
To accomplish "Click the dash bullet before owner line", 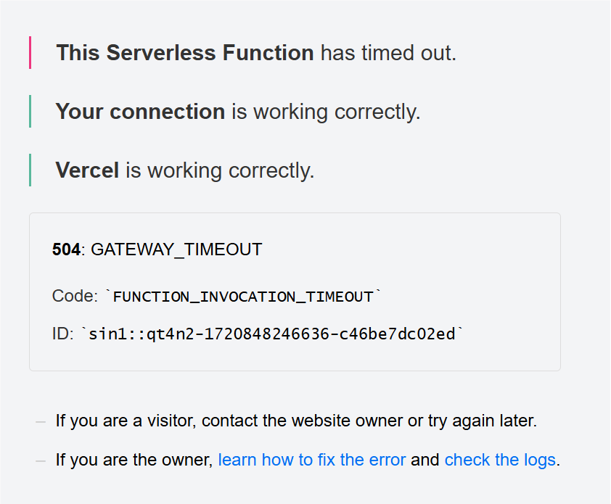I will coord(41,461).
